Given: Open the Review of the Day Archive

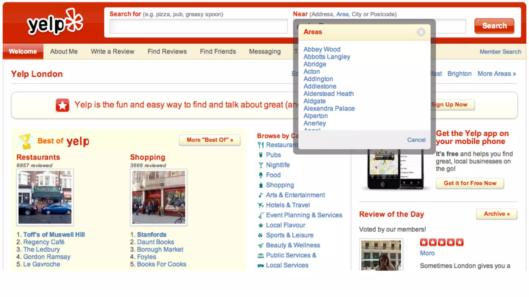Looking at the screenshot, I should pyautogui.click(x=496, y=214).
